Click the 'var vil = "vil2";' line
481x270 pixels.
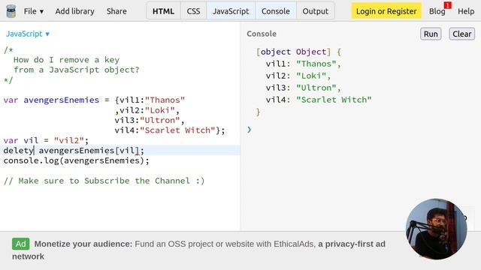[x=46, y=140]
